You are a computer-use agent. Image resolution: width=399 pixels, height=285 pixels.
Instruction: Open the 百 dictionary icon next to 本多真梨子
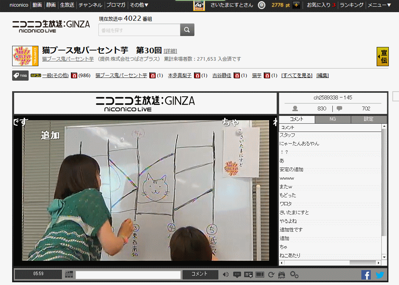(197, 76)
